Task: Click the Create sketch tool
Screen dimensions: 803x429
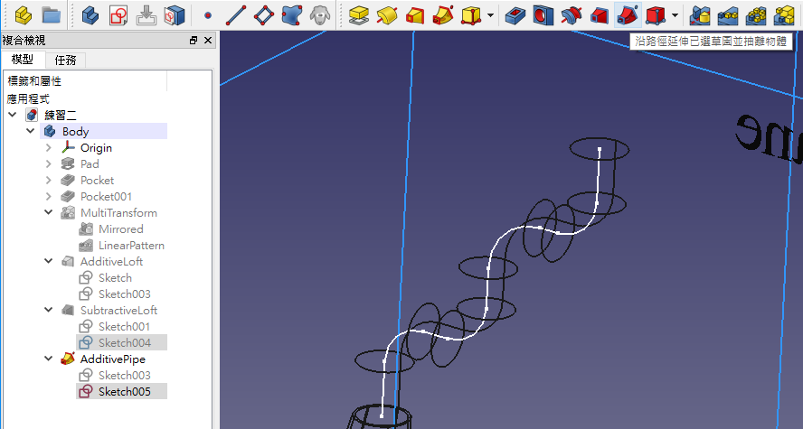Action: tap(118, 16)
